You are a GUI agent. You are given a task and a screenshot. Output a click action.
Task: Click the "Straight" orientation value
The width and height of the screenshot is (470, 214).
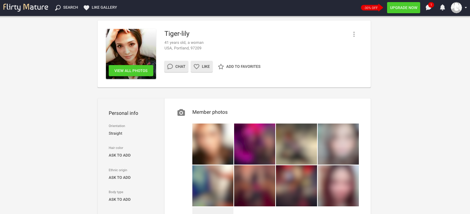pyautogui.click(x=115, y=133)
